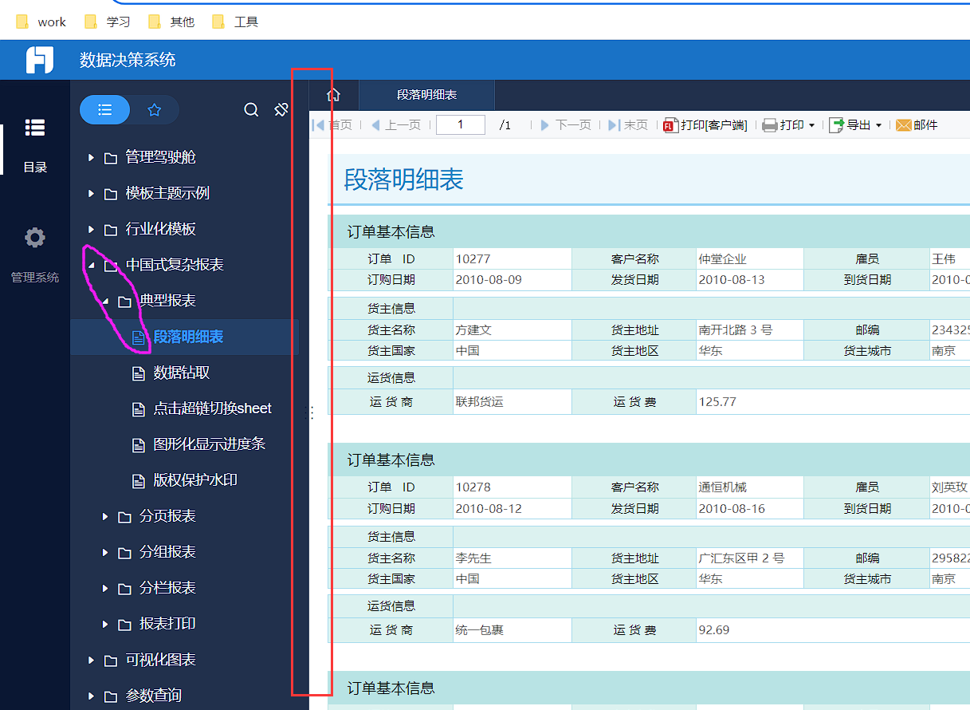Click the search icon in sidebar
The height and width of the screenshot is (710, 970).
pyautogui.click(x=251, y=110)
